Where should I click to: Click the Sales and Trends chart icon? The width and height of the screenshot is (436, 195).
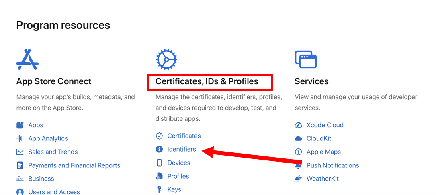[x=20, y=152]
